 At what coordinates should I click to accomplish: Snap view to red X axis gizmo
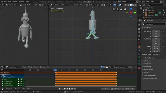(x=131, y=13)
